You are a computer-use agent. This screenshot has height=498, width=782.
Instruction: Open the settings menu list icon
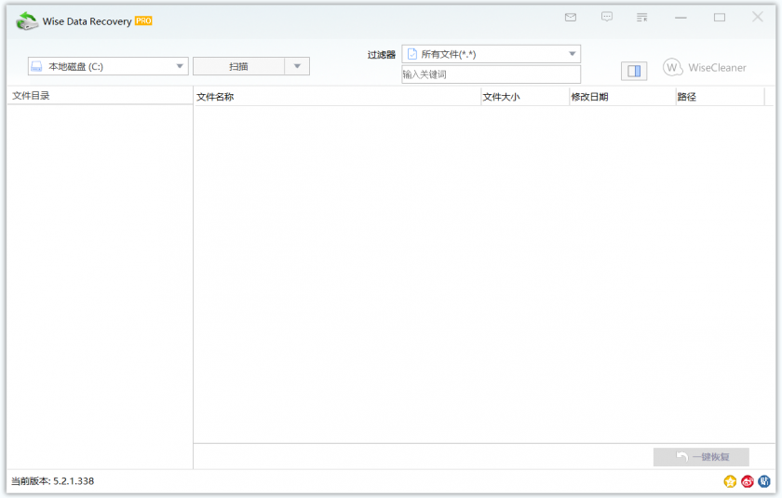pyautogui.click(x=641, y=18)
